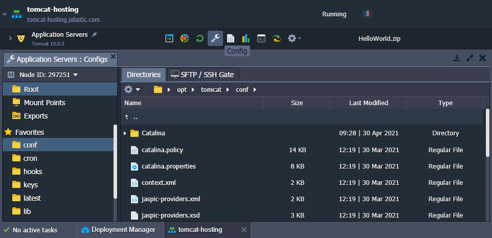This screenshot has height=238, width=492.
Task: Sort by the Type column header
Action: pos(445,103)
